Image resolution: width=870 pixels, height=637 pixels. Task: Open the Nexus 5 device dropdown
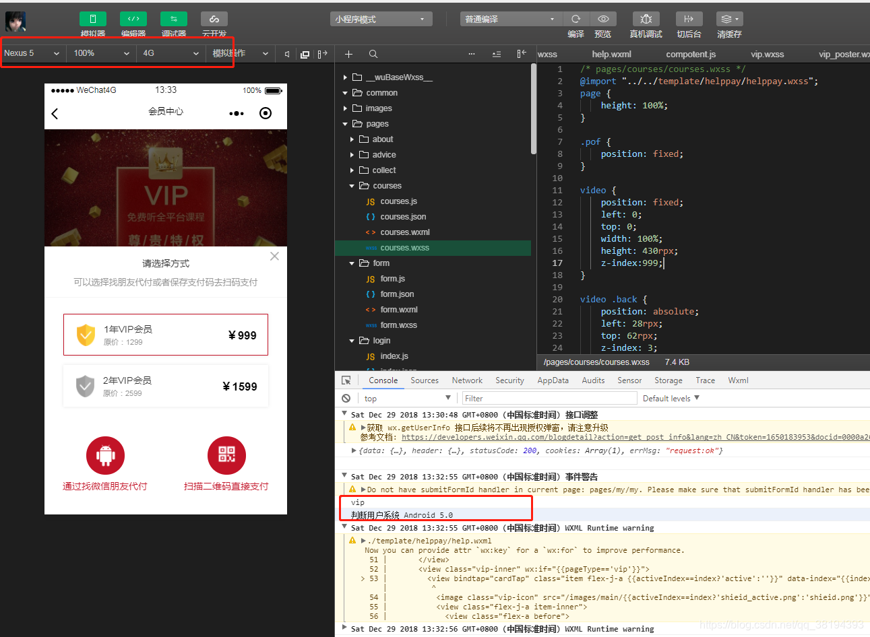pos(32,53)
